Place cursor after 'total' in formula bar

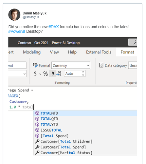(x=33, y=107)
